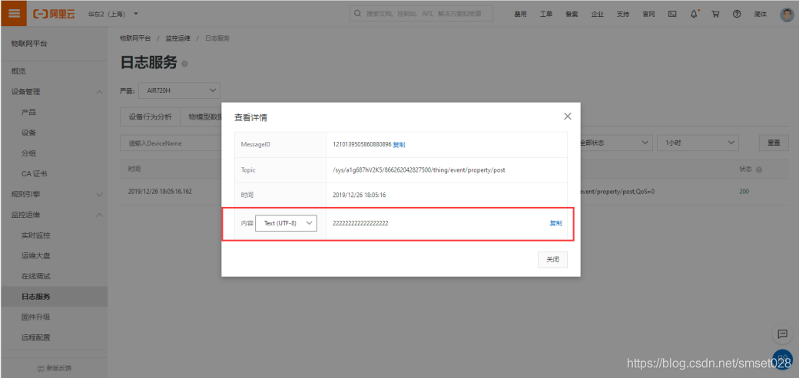This screenshot has height=378, width=799.
Task: Open the hamburger navigation menu
Action: pyautogui.click(x=14, y=14)
